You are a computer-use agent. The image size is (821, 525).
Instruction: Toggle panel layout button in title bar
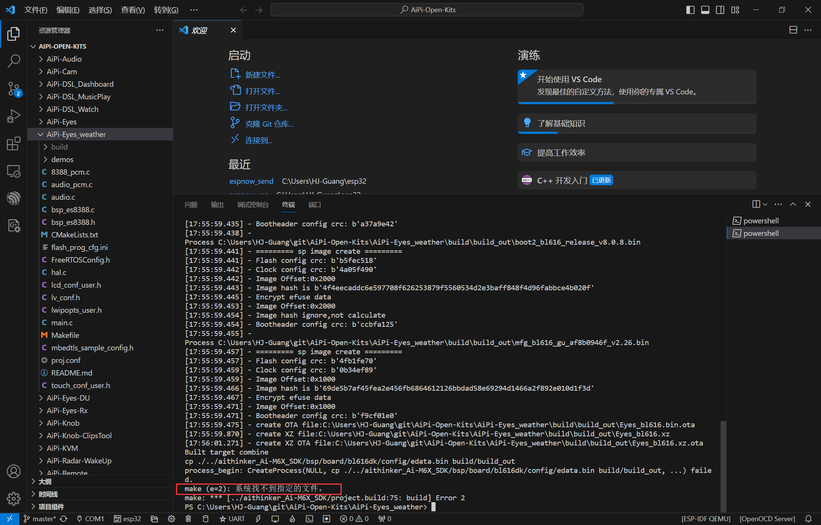705,10
